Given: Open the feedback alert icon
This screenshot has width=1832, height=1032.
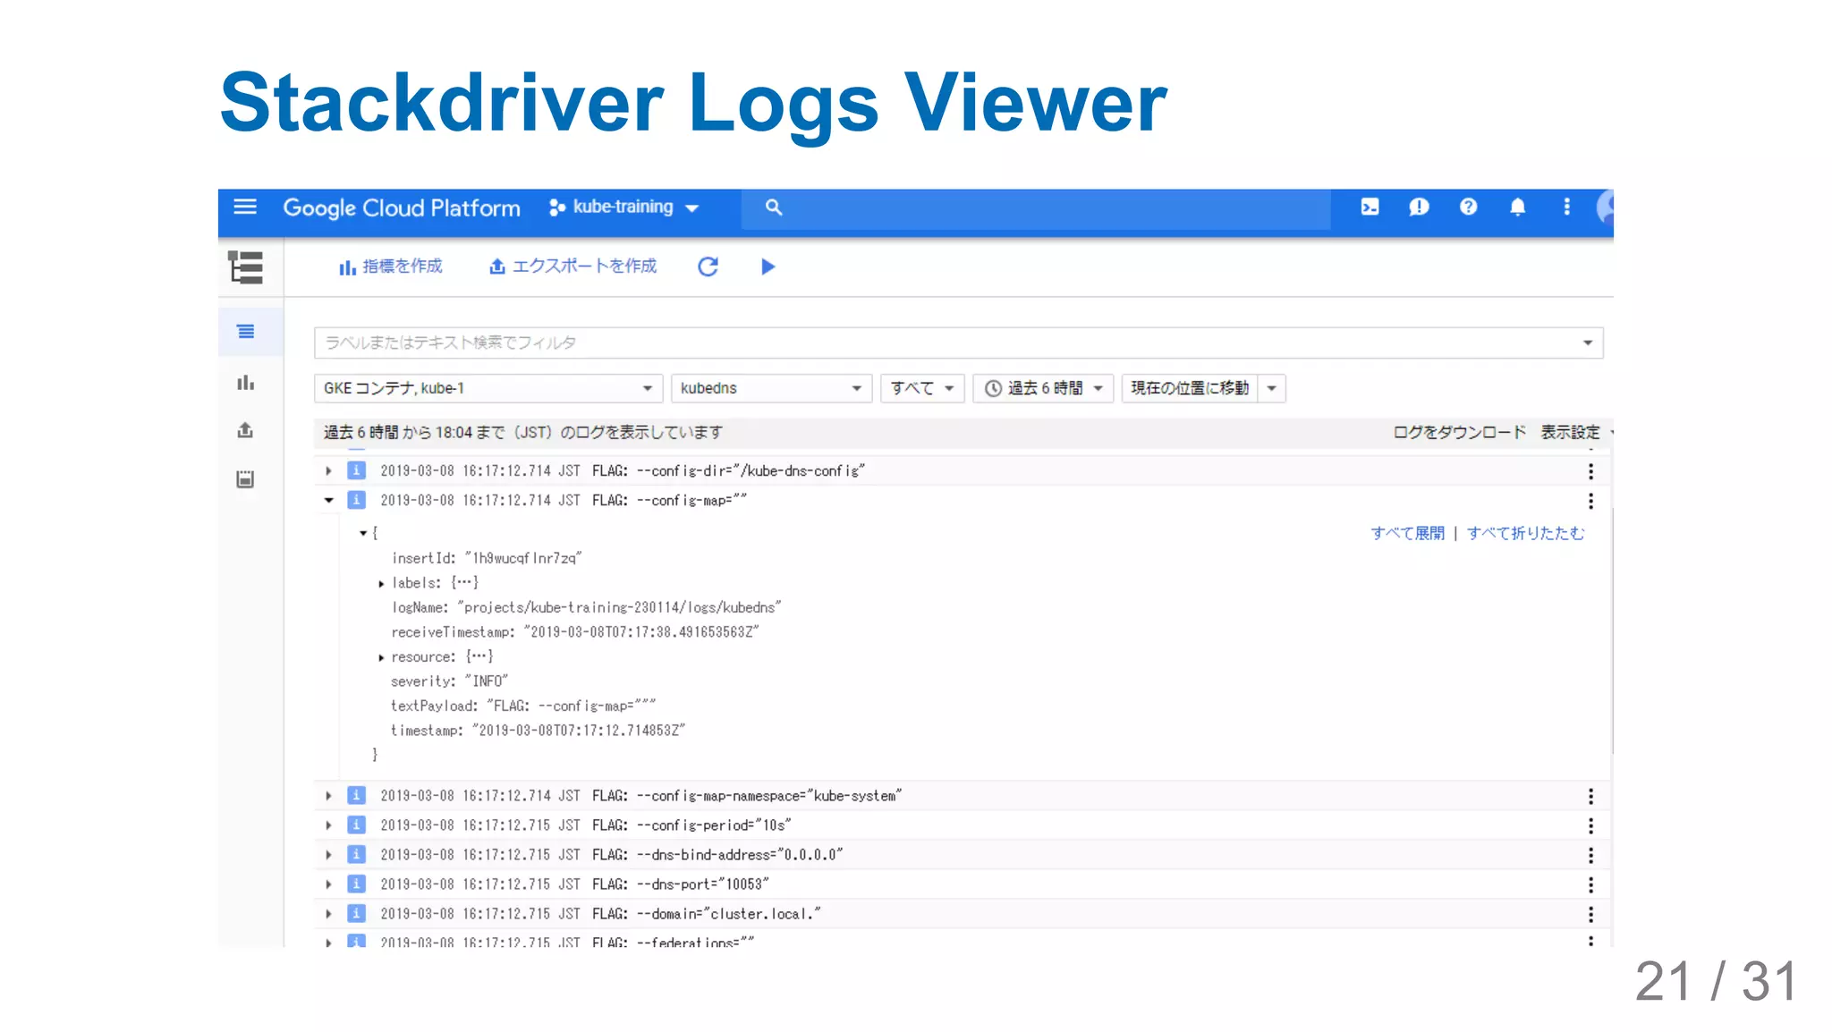Looking at the screenshot, I should click(x=1419, y=207).
